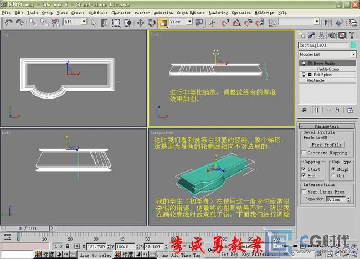The width and height of the screenshot is (360, 259).
Task: Click the Align tool icon
Action: coord(340,23)
